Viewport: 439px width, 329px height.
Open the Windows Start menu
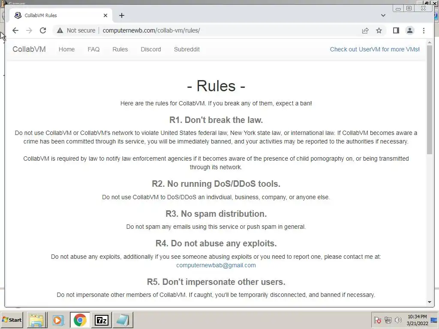[12, 320]
